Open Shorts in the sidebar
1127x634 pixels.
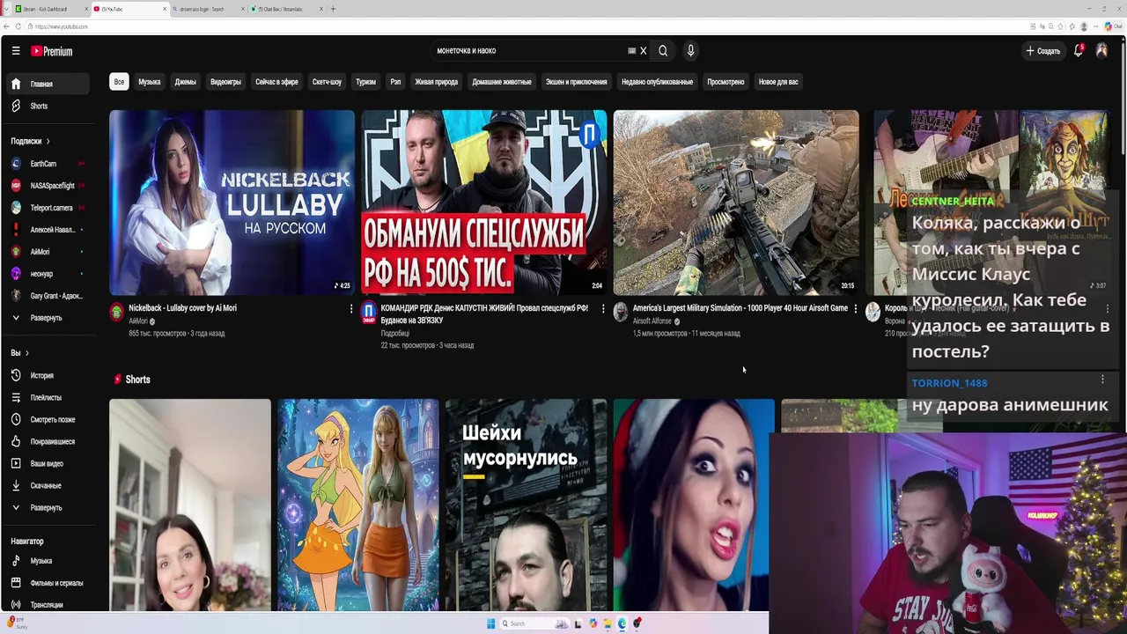click(x=49, y=106)
